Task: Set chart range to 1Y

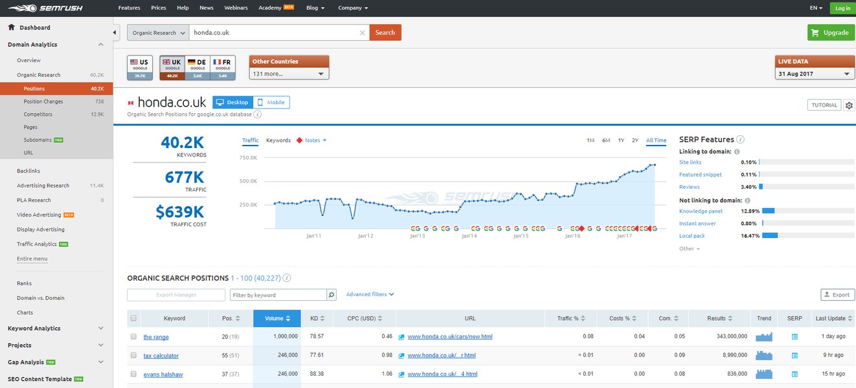Action: (621, 140)
